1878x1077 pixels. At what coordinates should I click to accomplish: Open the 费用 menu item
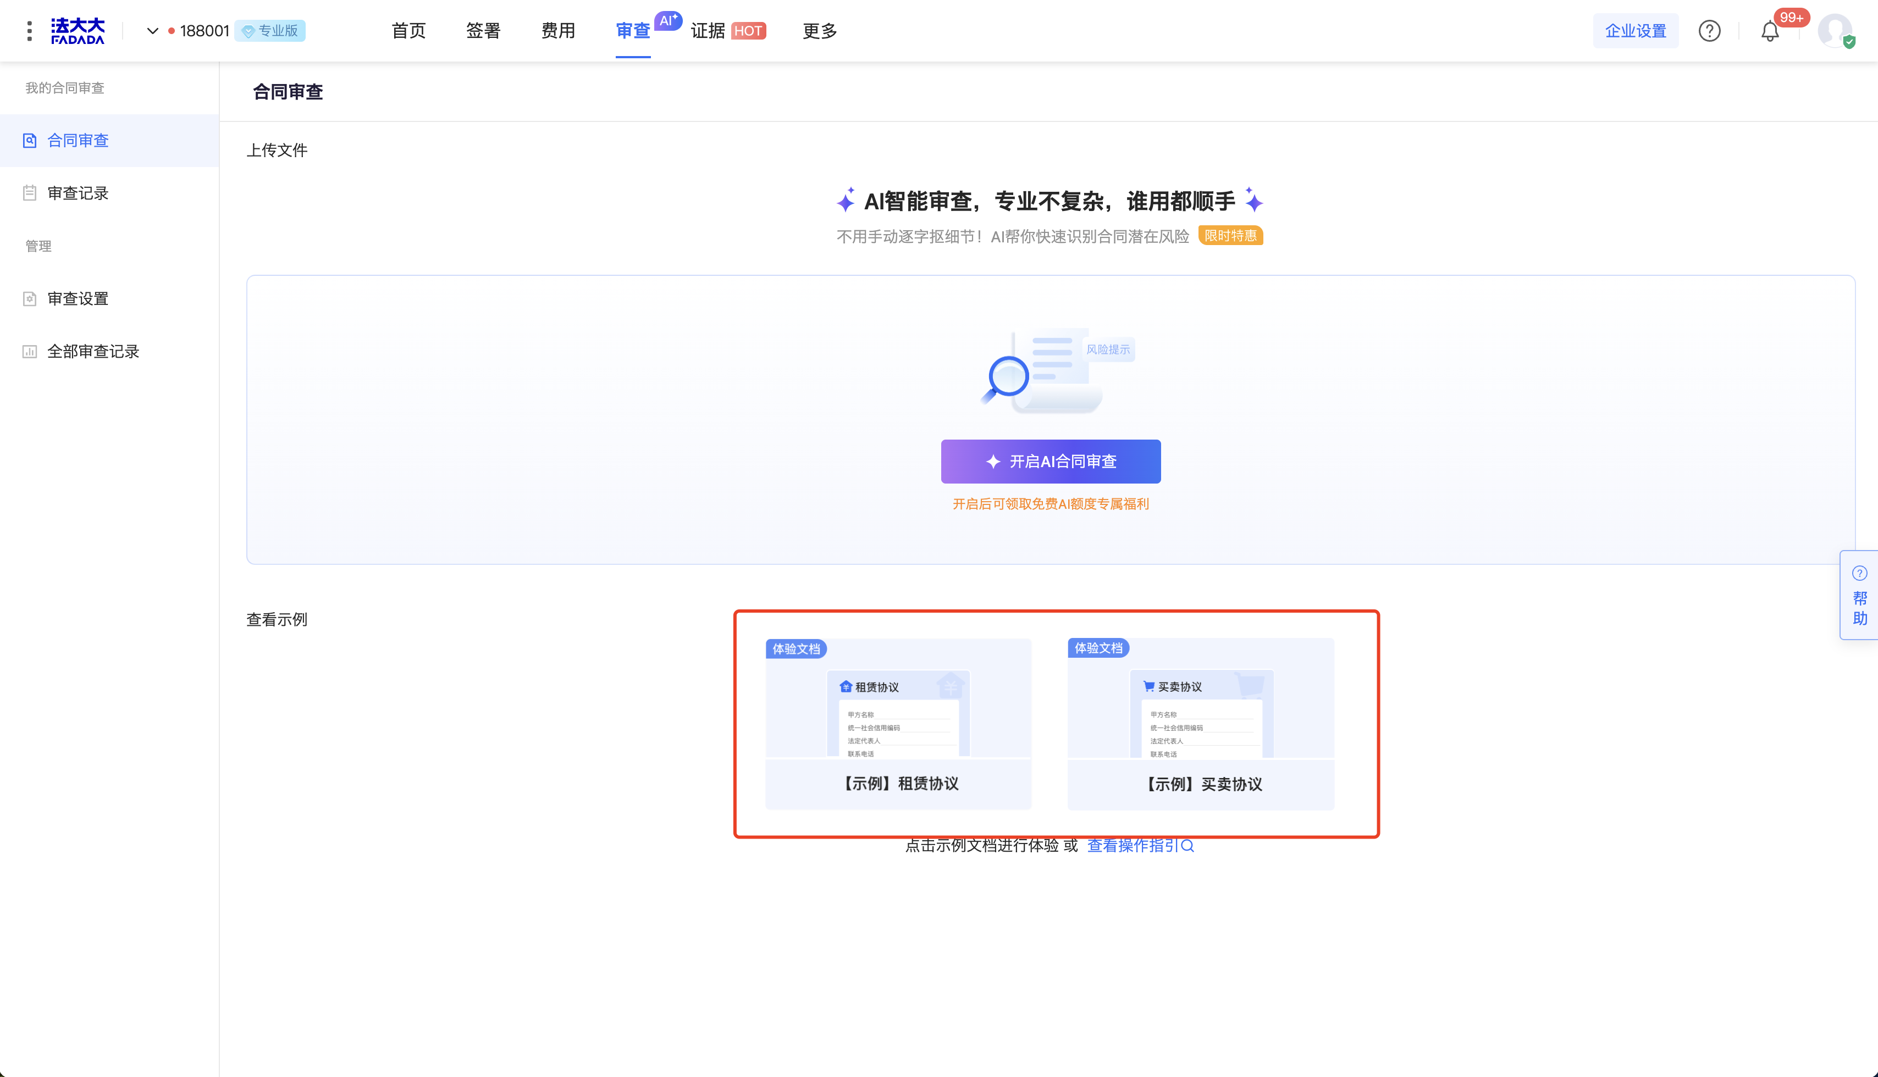click(x=558, y=30)
